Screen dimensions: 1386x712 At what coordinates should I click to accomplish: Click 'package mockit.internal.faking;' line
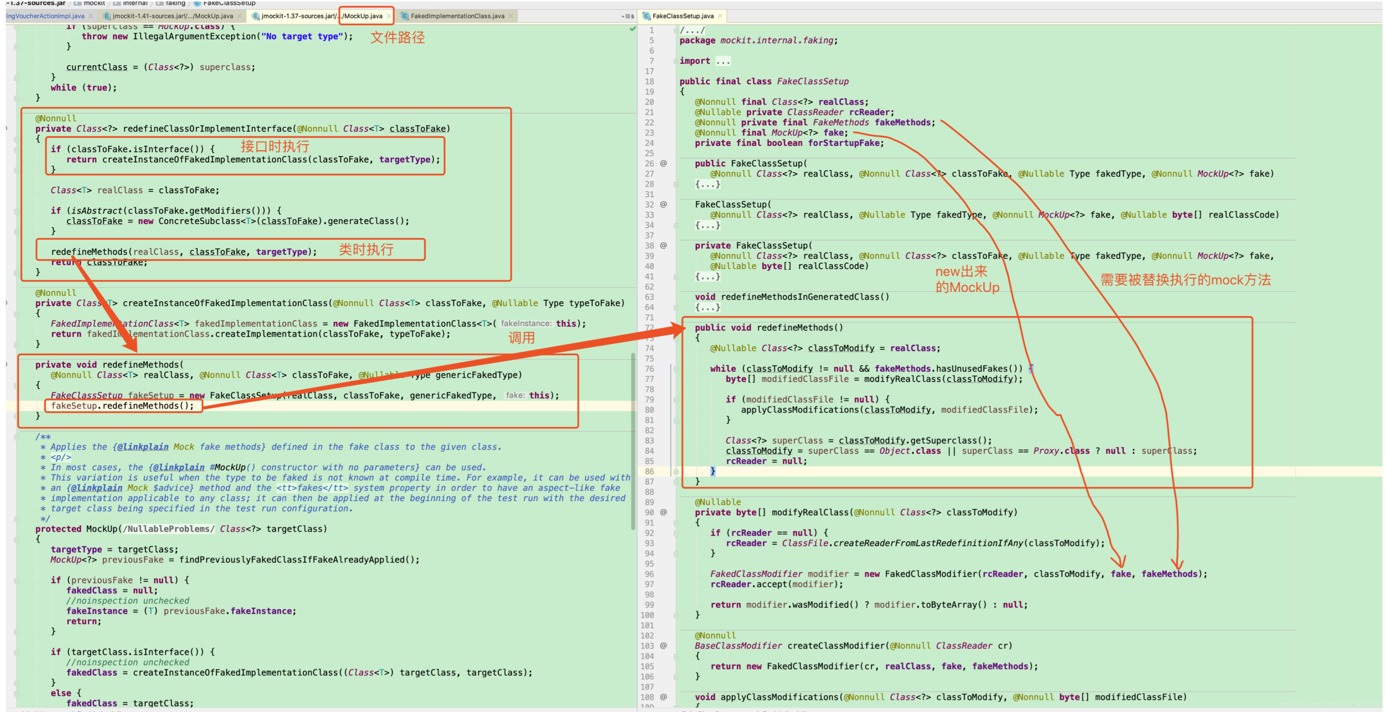[758, 40]
